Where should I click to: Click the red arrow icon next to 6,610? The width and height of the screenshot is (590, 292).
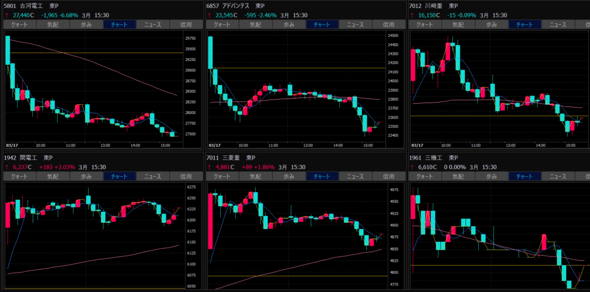coord(411,167)
